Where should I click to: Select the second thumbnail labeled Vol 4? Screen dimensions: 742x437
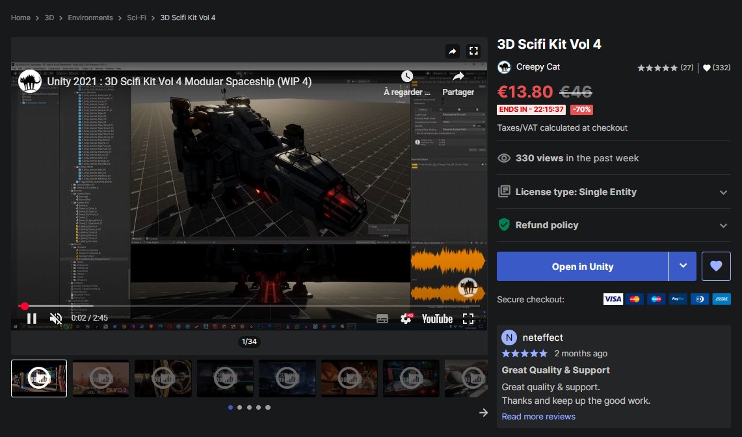pos(101,378)
